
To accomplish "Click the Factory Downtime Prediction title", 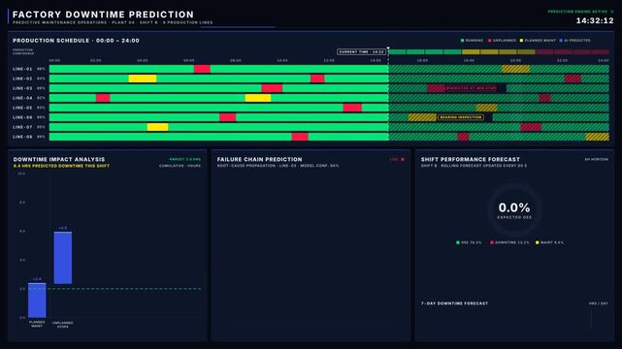I will point(103,15).
